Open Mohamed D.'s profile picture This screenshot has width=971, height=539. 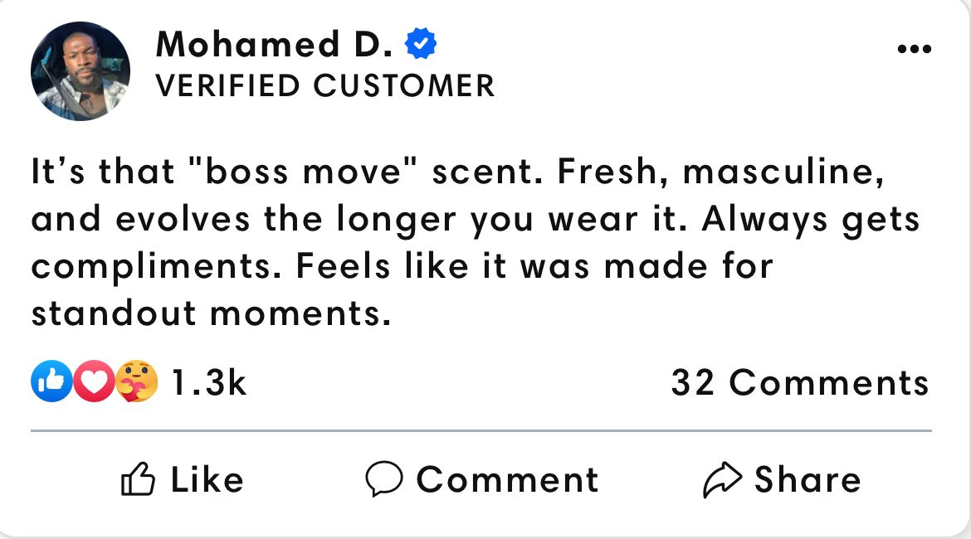[81, 72]
